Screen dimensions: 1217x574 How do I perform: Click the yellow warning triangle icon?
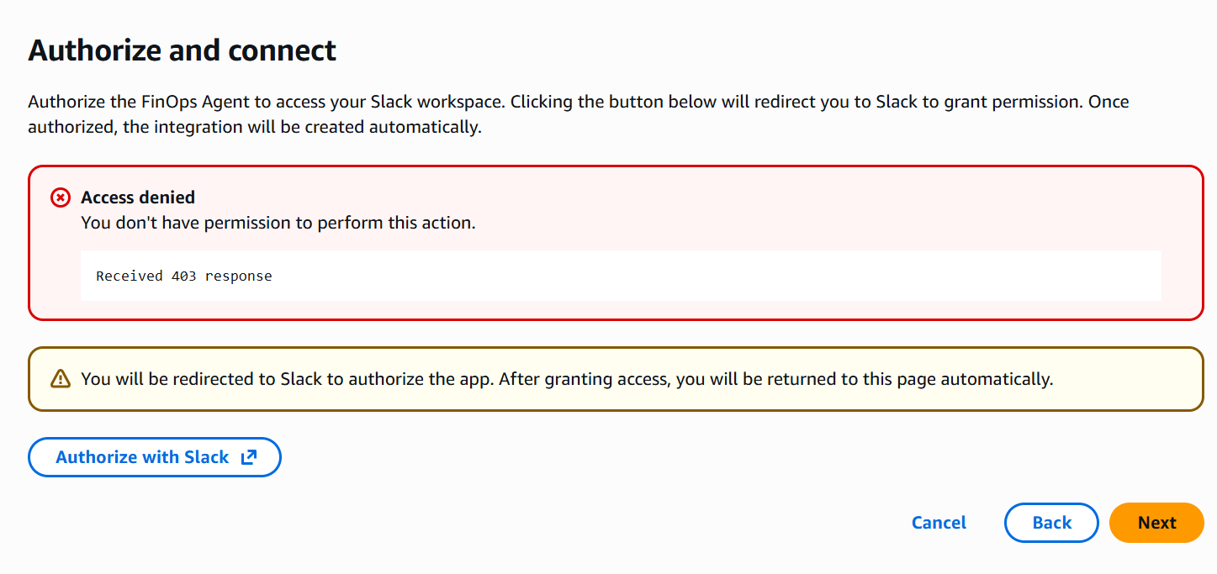pos(61,379)
